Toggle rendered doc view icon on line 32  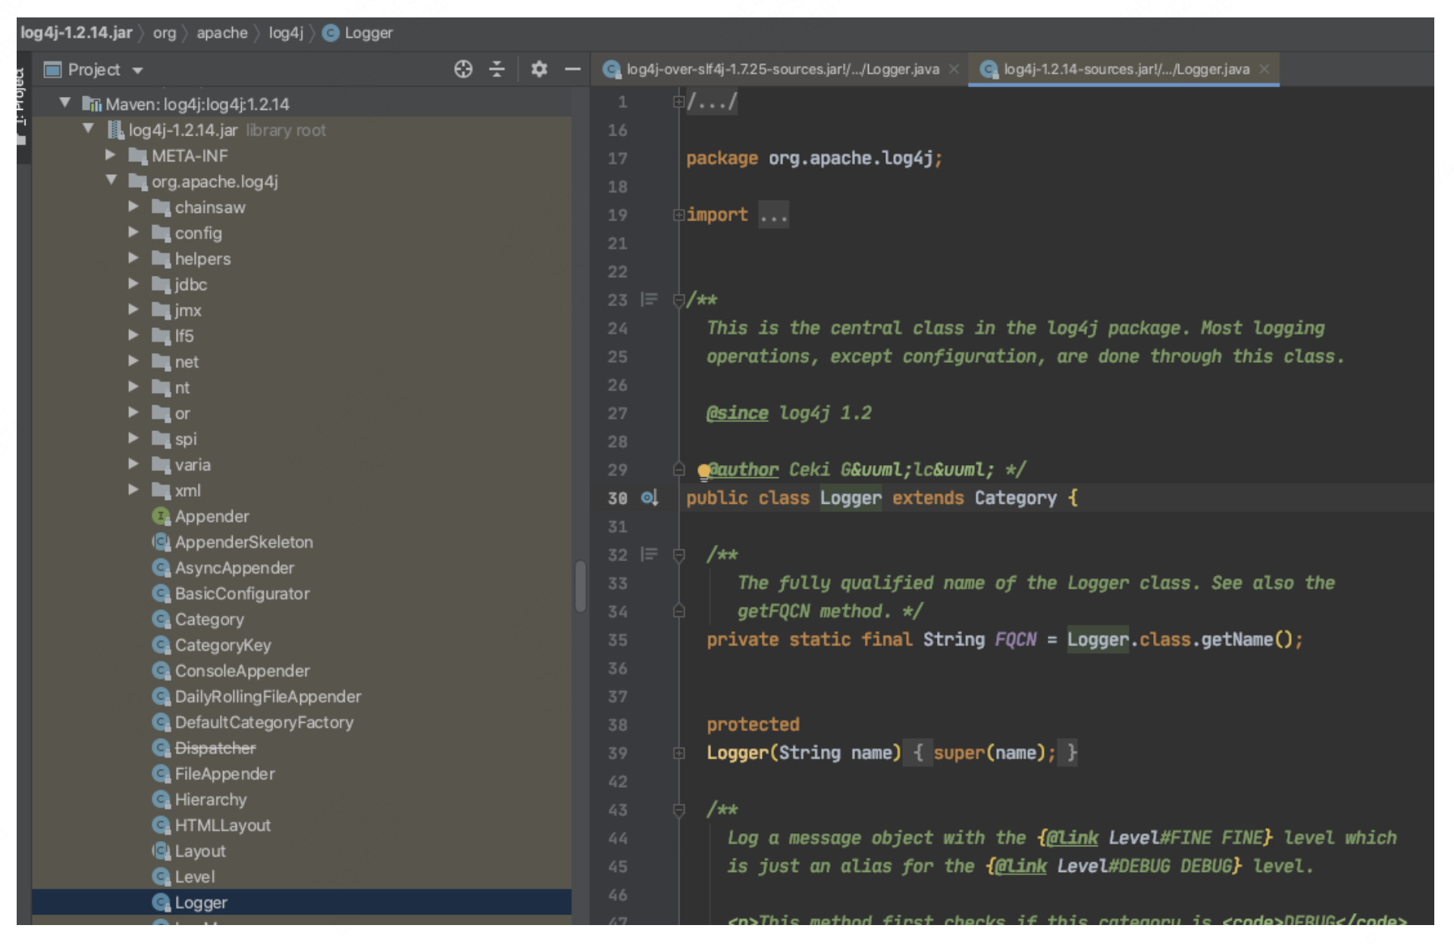649,554
